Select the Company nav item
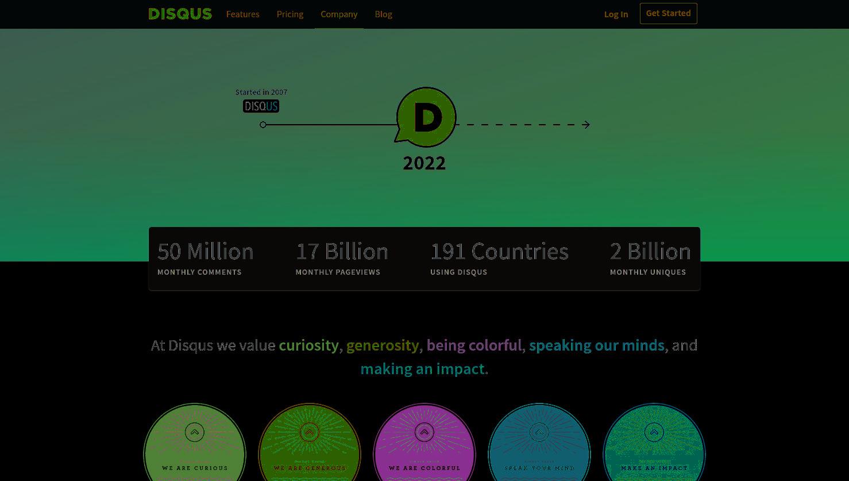The width and height of the screenshot is (849, 481). [339, 14]
